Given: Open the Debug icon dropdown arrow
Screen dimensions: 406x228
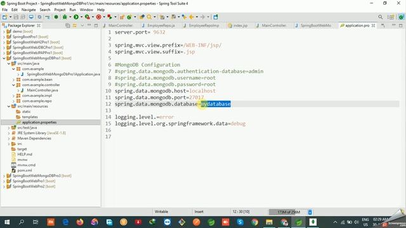Looking at the screenshot, I should 70,17.
